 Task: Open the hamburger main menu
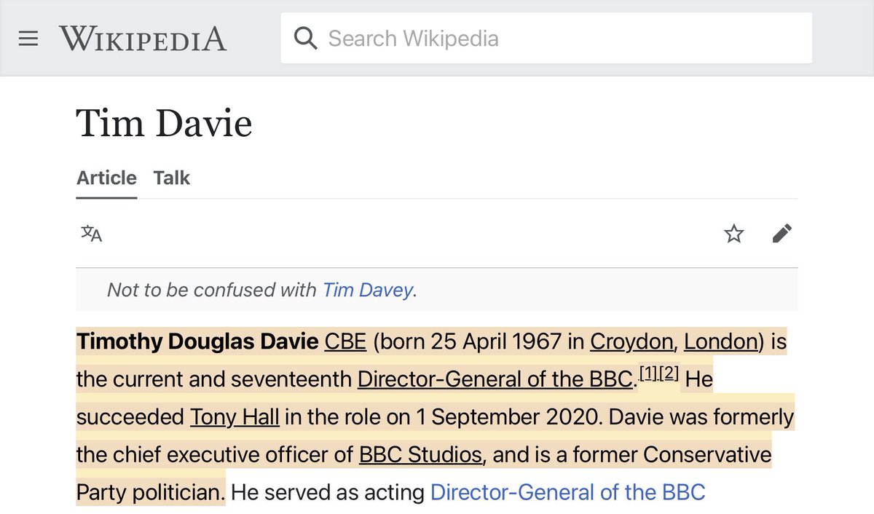[28, 39]
